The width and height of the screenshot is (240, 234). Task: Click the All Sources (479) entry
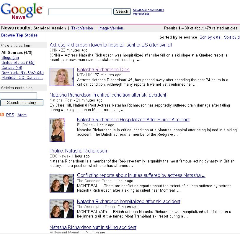17,52
